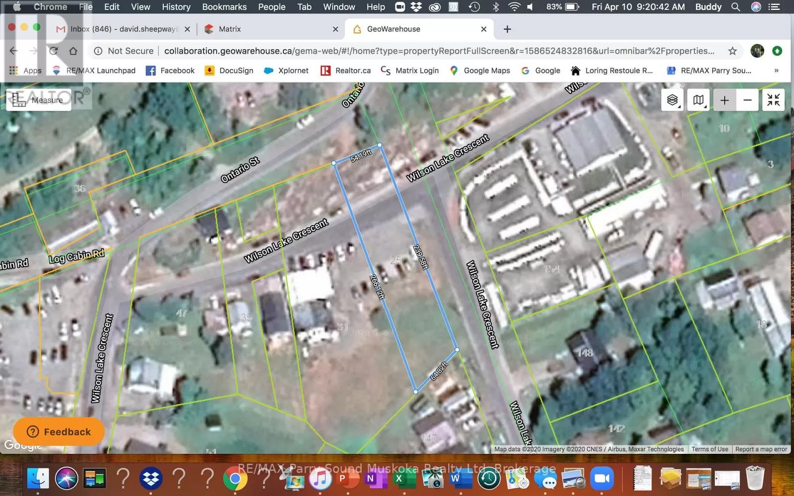Expand the hidden bookmarks overflow
Screen dimensions: 794x496
tap(776, 70)
